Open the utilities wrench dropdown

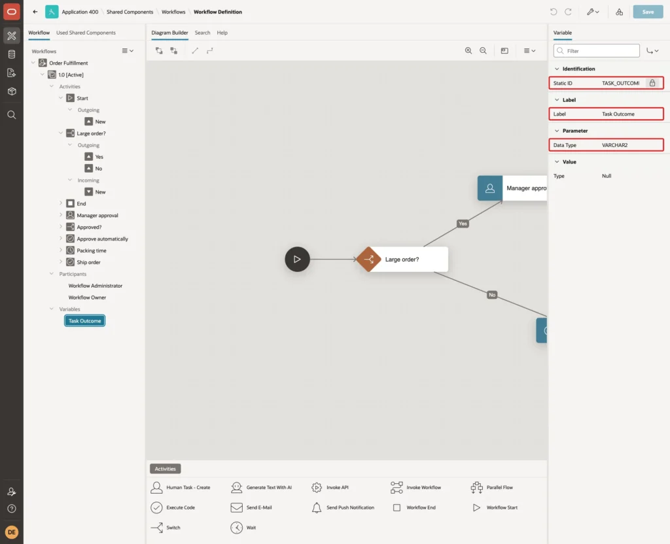point(593,12)
